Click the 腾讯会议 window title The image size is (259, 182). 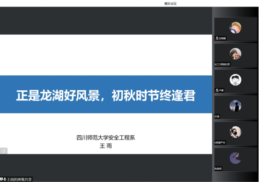170,3
